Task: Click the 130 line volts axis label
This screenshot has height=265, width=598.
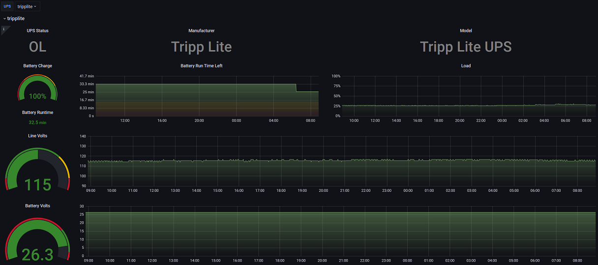Action: coord(83,146)
